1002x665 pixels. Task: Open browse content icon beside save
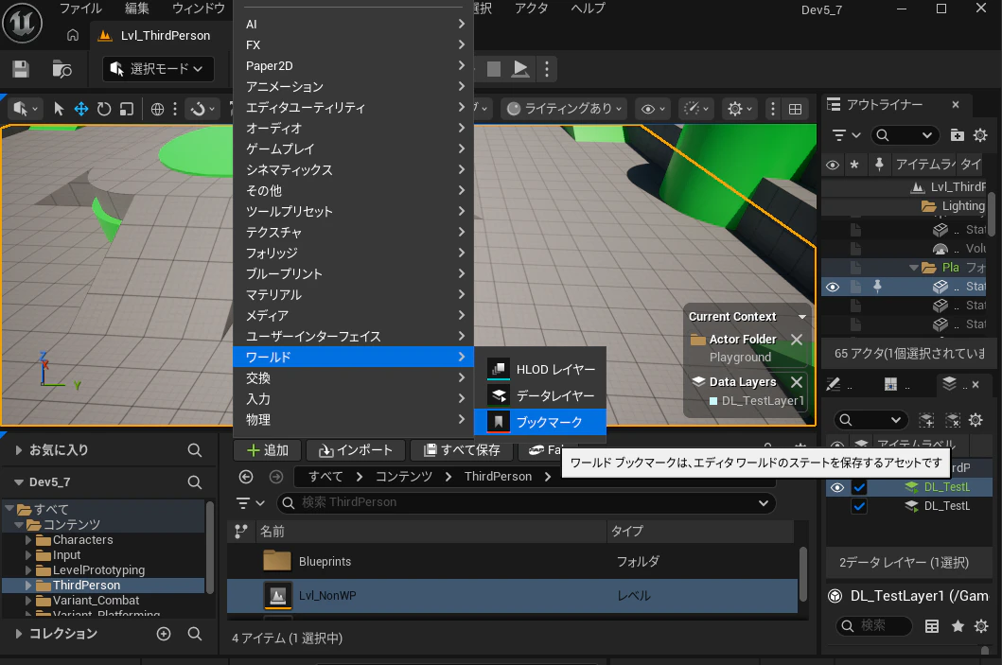point(62,69)
